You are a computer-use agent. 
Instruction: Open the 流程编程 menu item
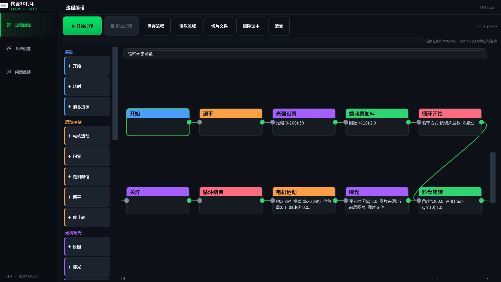tap(29, 25)
